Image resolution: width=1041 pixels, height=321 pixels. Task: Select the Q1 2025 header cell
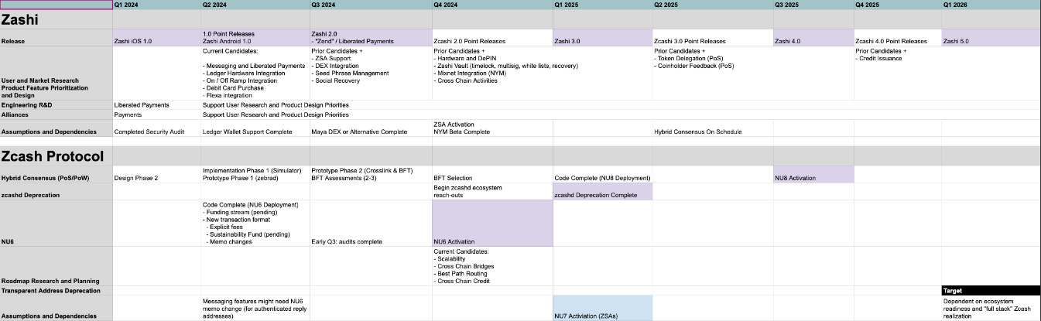[602, 5]
